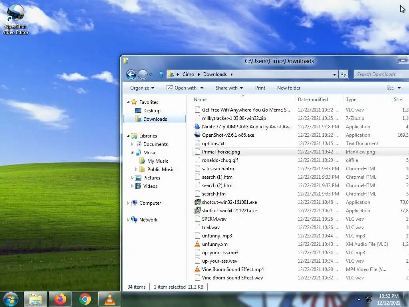Select Favorites in the navigation pane

click(x=149, y=102)
